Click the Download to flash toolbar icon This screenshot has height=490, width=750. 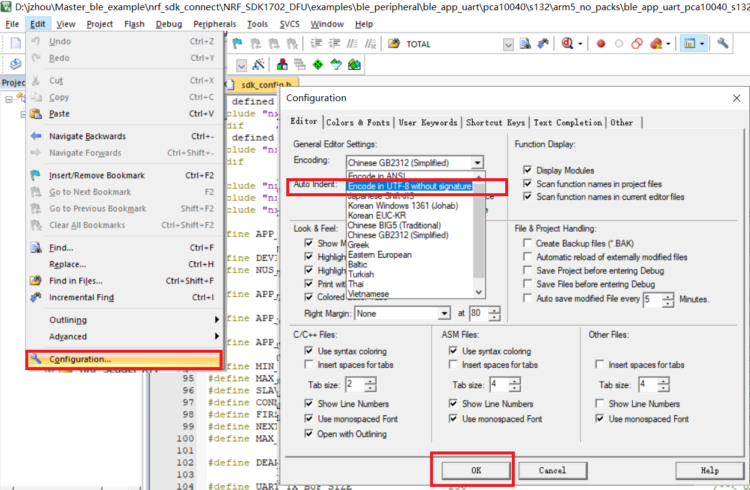pyautogui.click(x=16, y=64)
